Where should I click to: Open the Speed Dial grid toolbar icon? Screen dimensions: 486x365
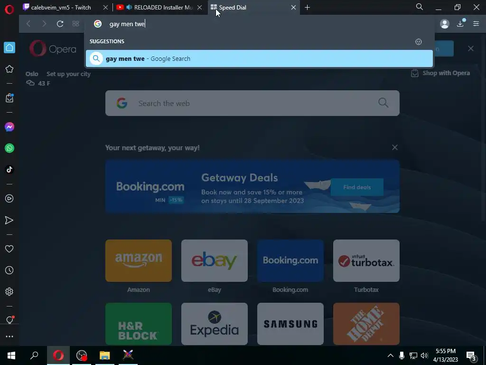(75, 24)
